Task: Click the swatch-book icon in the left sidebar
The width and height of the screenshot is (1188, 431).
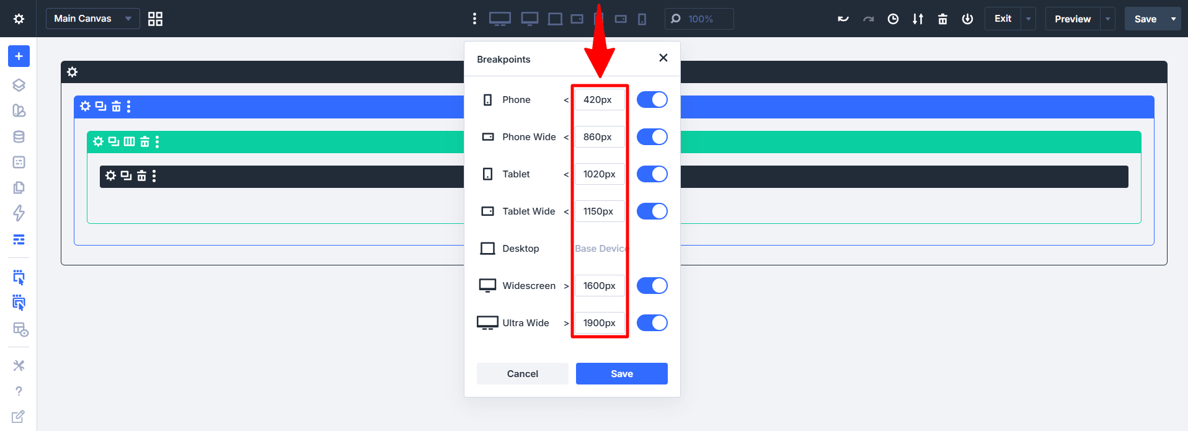Action: 19,110
